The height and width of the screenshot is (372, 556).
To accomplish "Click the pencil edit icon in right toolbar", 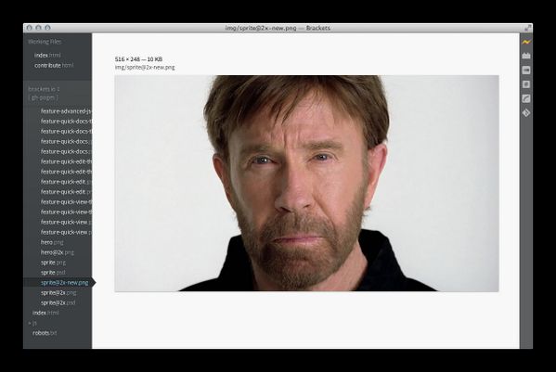I will click(x=526, y=99).
